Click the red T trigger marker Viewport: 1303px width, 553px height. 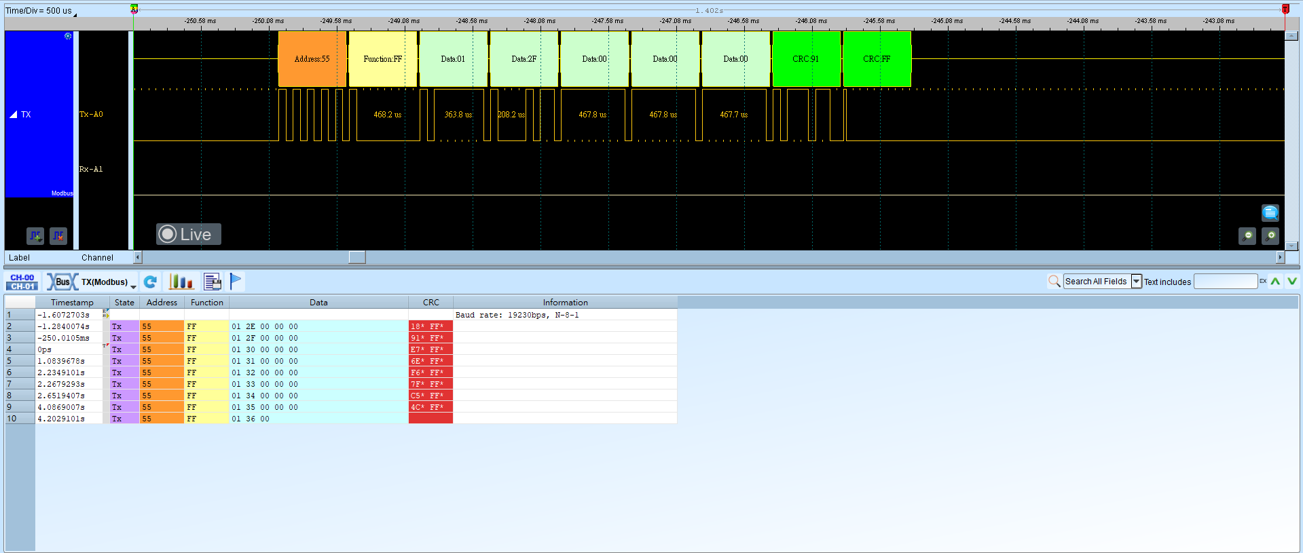point(1285,9)
